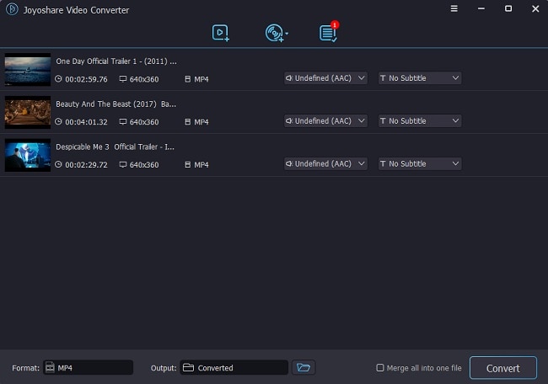Click title 'Beauty And The Beast (2017) Ba...'

(x=116, y=104)
